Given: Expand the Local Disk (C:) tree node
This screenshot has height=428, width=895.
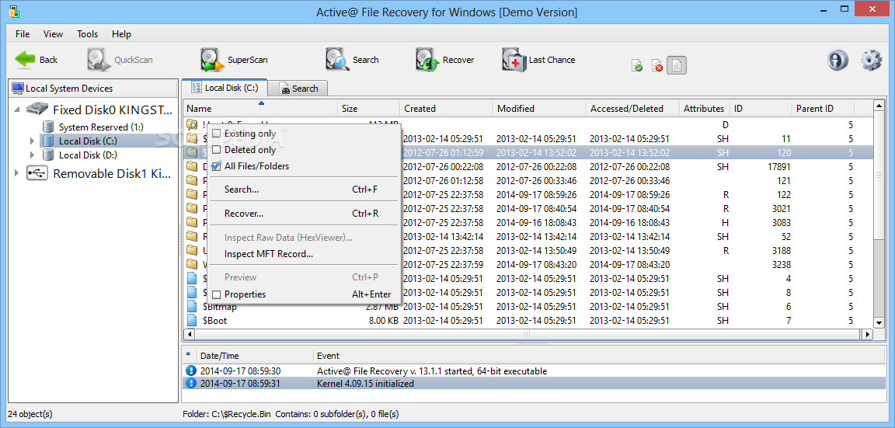Looking at the screenshot, I should [x=33, y=141].
